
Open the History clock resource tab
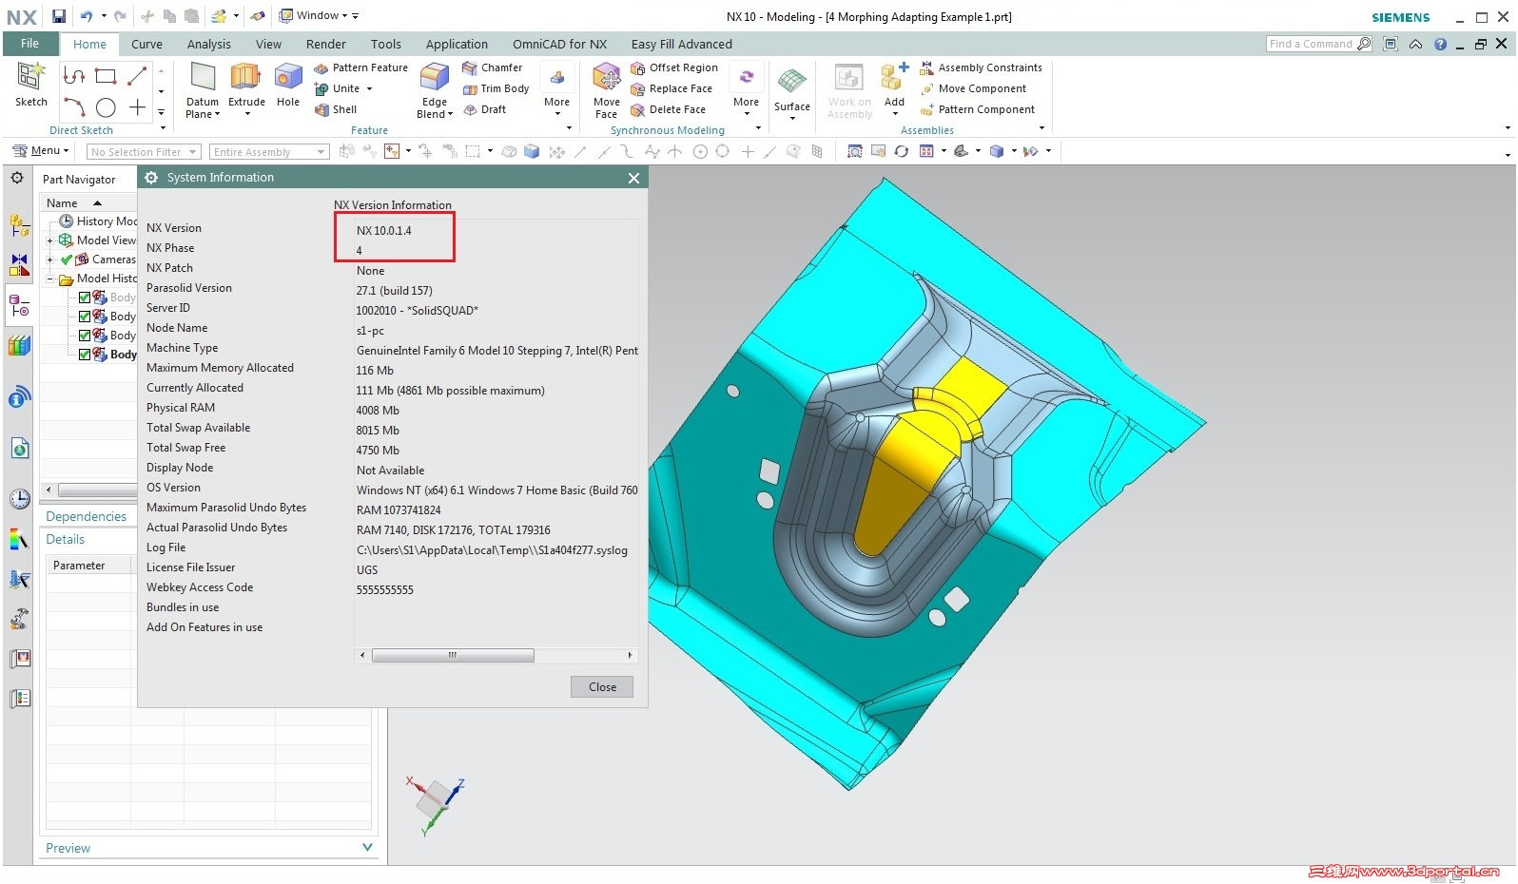click(x=19, y=499)
